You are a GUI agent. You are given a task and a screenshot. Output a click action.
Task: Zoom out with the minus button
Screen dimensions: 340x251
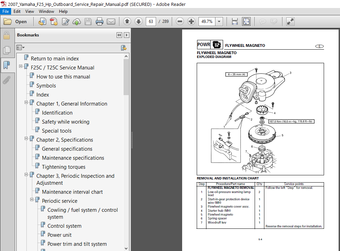[x=180, y=22]
